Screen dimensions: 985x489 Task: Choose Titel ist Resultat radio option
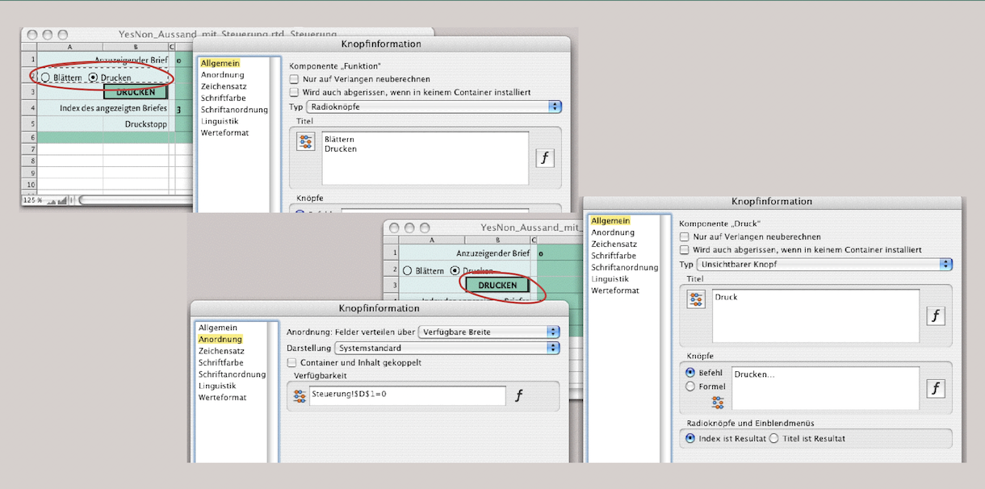tap(773, 438)
